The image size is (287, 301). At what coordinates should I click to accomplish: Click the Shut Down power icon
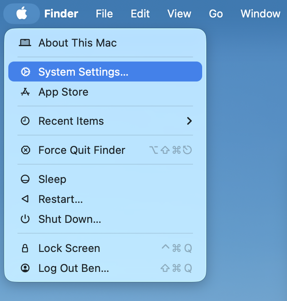click(25, 219)
